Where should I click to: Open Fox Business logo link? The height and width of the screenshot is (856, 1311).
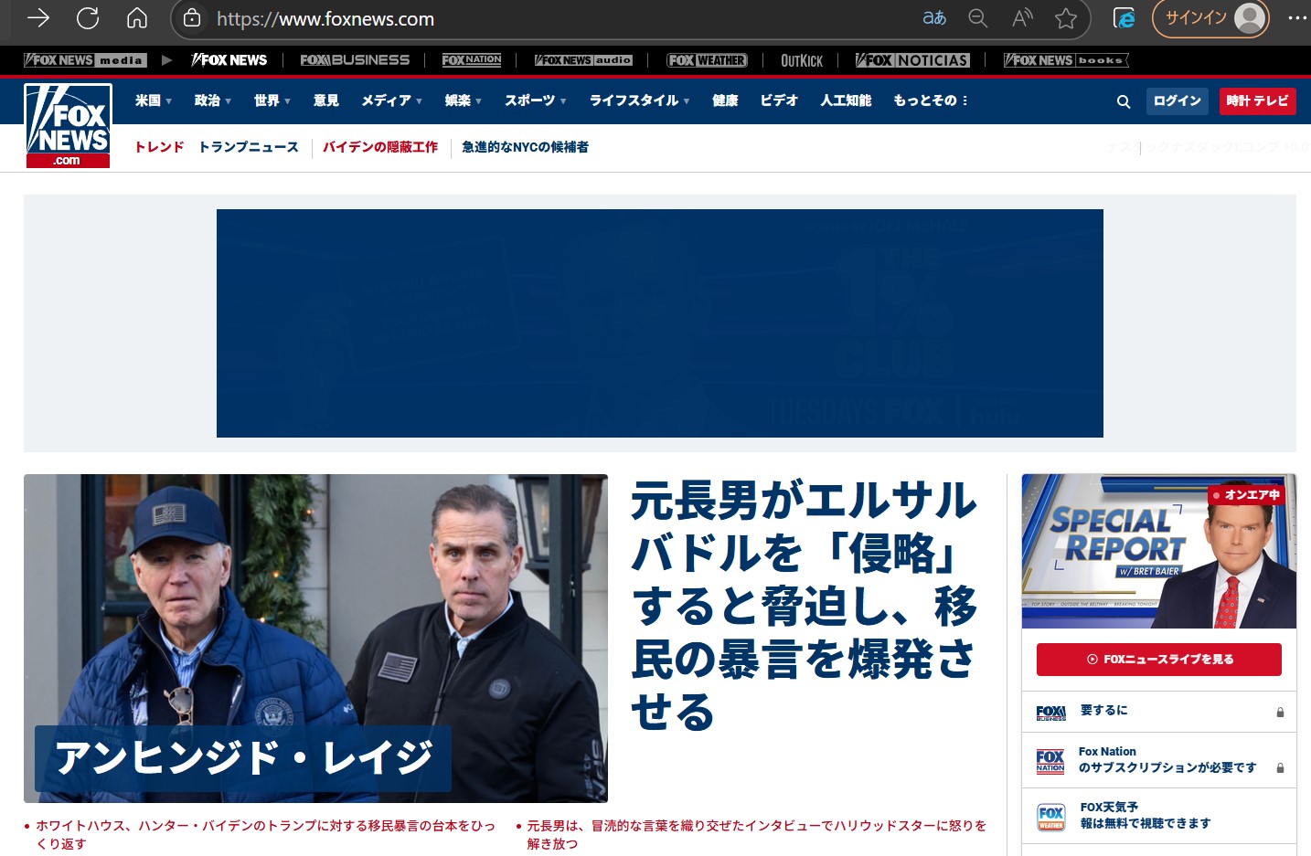tap(355, 60)
